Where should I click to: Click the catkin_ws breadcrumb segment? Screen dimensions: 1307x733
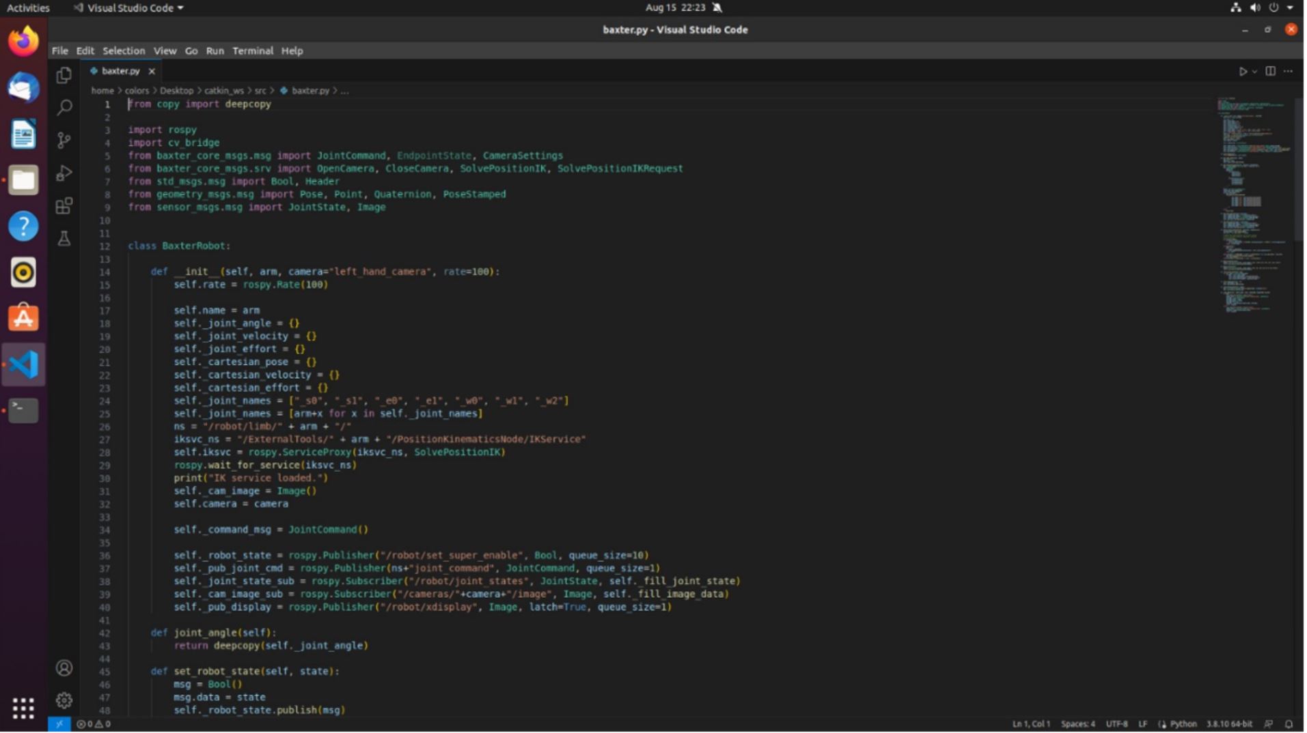[x=224, y=91]
